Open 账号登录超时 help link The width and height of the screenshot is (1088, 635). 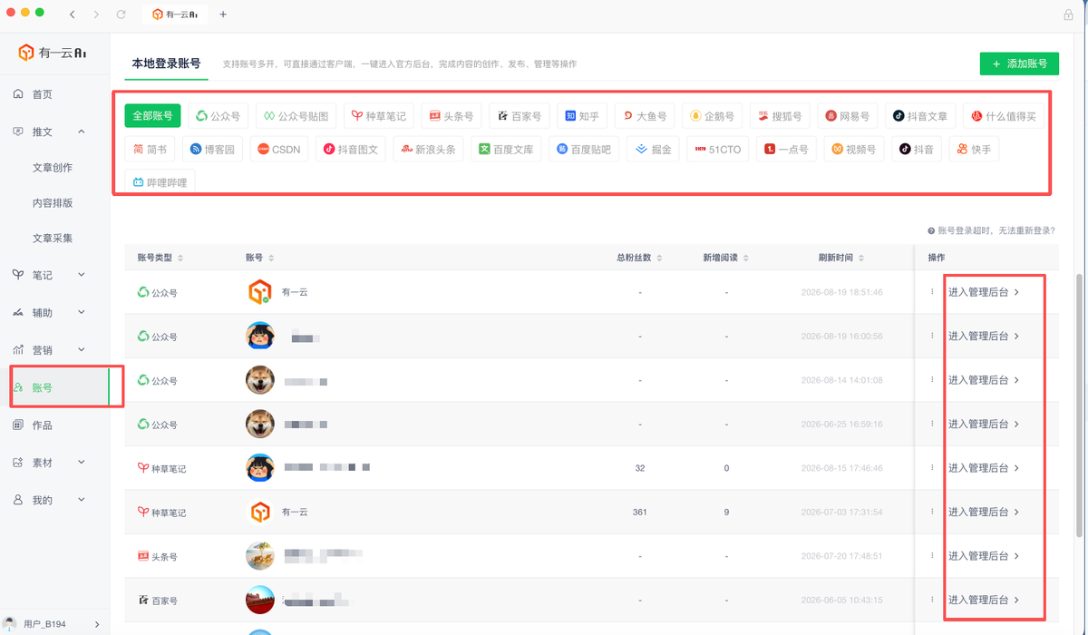tap(991, 231)
